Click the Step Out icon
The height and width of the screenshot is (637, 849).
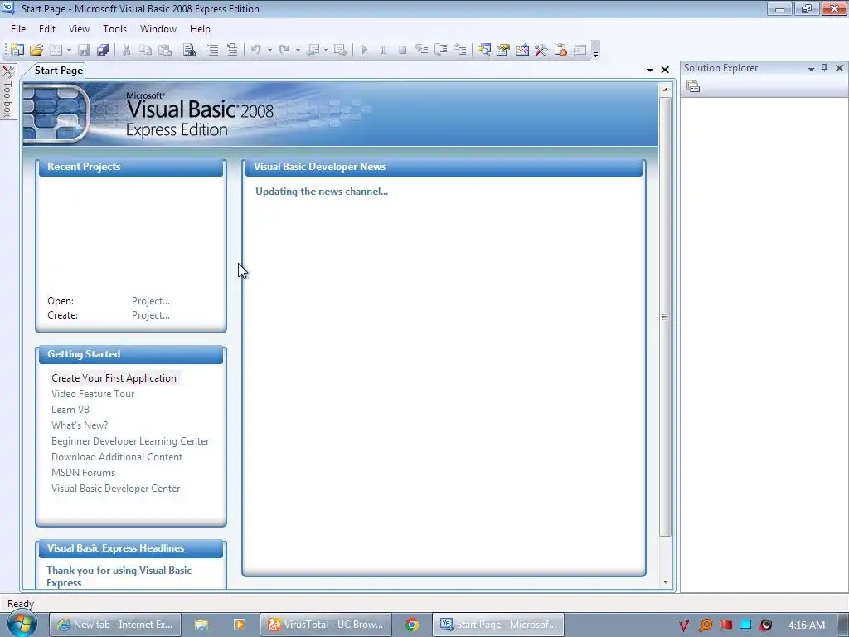(459, 50)
